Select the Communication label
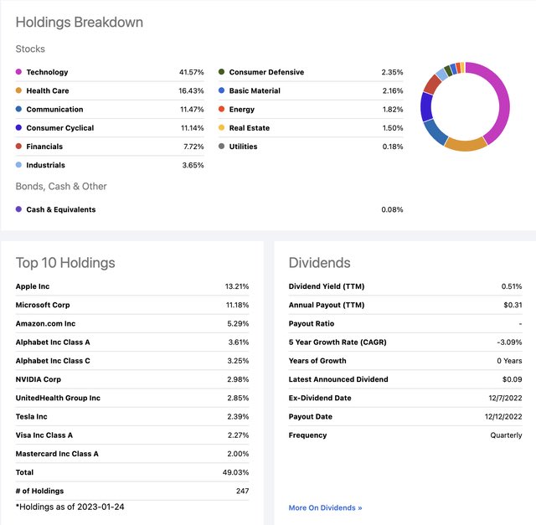 [x=54, y=110]
